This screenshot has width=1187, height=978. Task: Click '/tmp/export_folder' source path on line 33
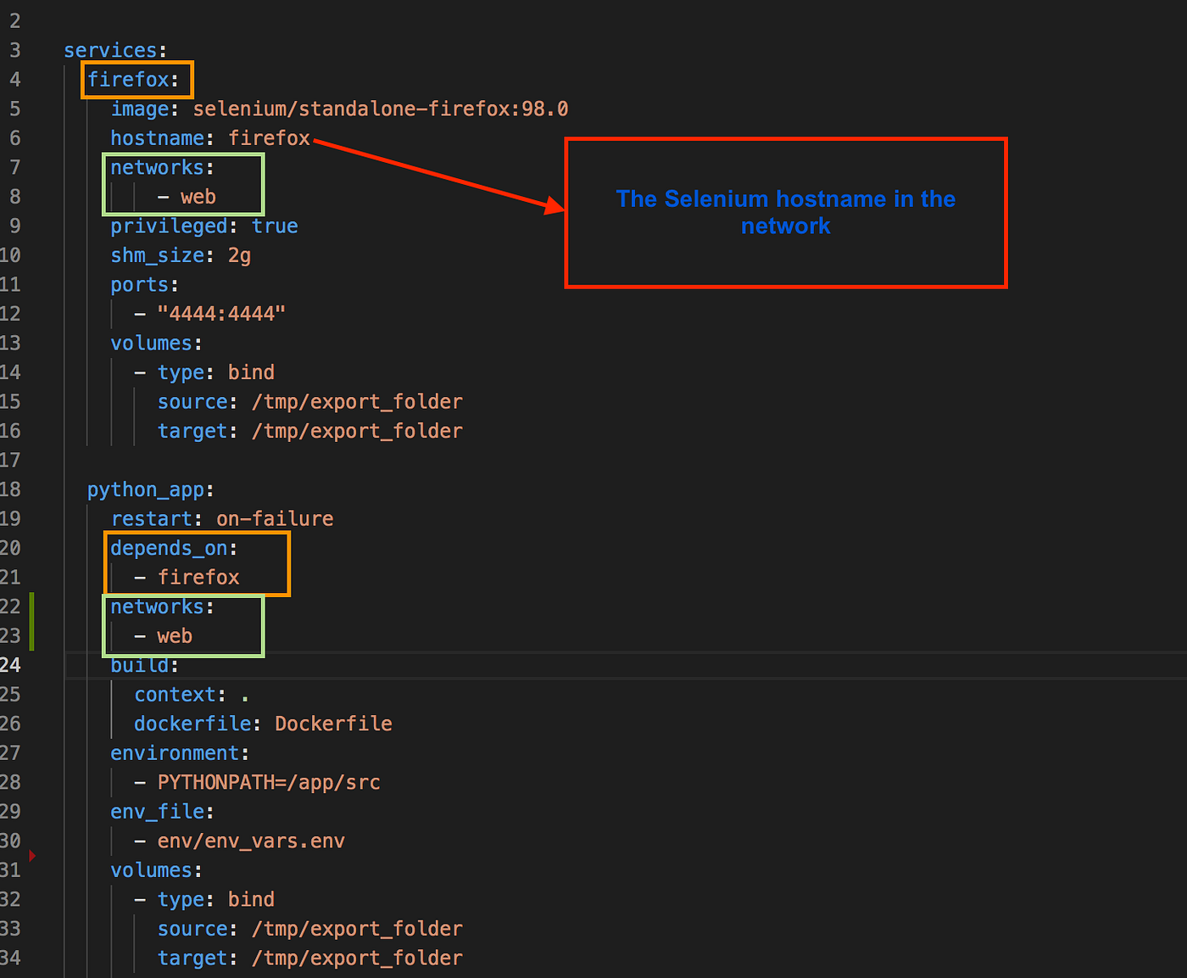coord(357,929)
